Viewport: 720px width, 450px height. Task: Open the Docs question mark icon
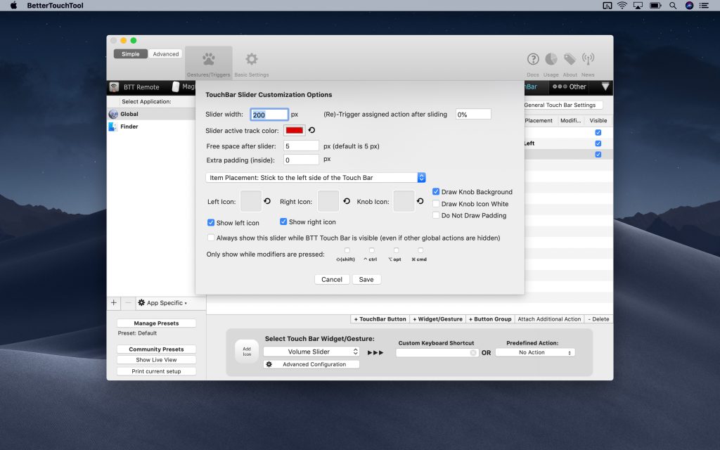pyautogui.click(x=533, y=59)
